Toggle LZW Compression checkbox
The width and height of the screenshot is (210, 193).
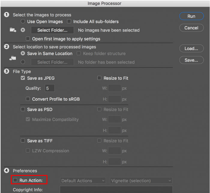28,151
